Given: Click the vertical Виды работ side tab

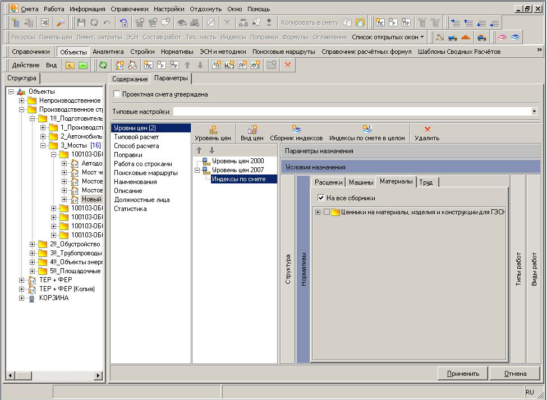Looking at the screenshot, I should (x=534, y=269).
